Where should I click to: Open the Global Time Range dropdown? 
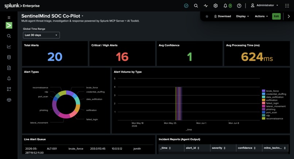[x=41, y=35]
